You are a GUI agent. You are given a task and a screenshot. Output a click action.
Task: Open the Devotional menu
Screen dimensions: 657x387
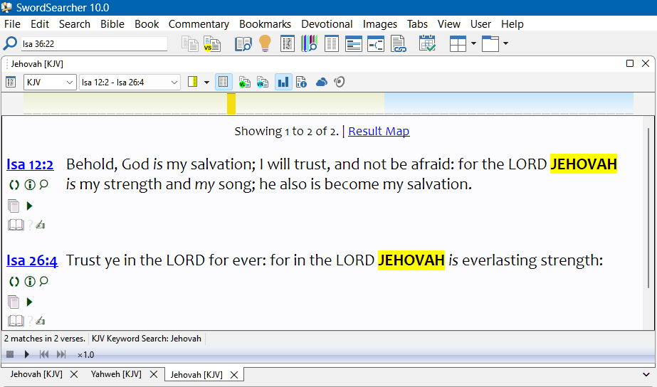coord(327,24)
